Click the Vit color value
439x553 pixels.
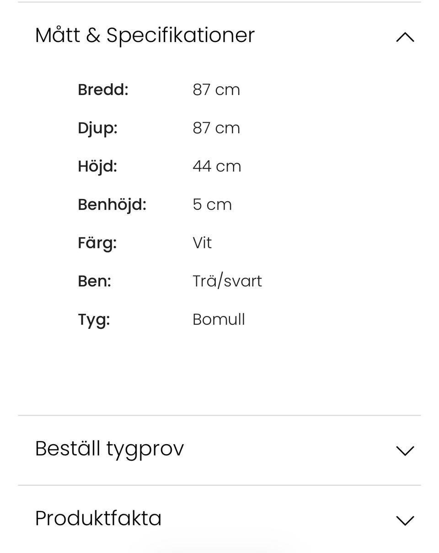(x=202, y=243)
